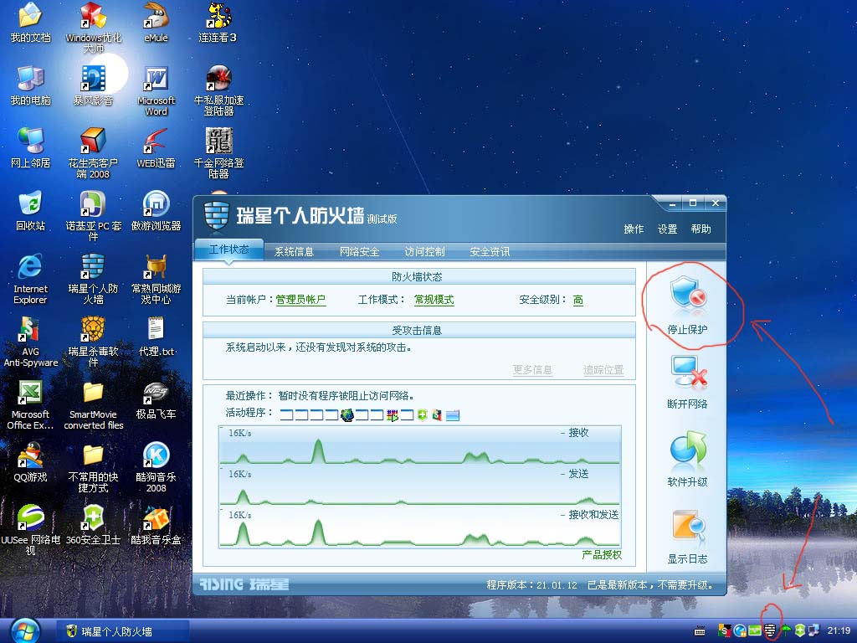
Task: Open the 设置 menu
Action: tap(667, 229)
